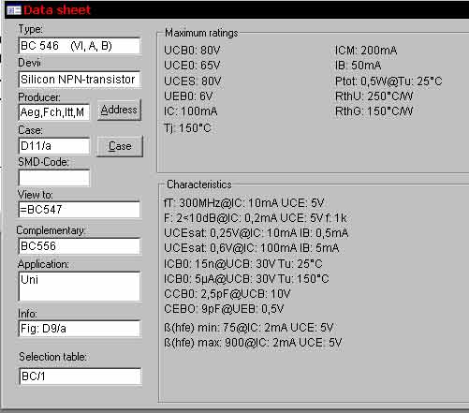
Task: Select the ß(hfe) min: 75 line
Action: [x=249, y=328]
